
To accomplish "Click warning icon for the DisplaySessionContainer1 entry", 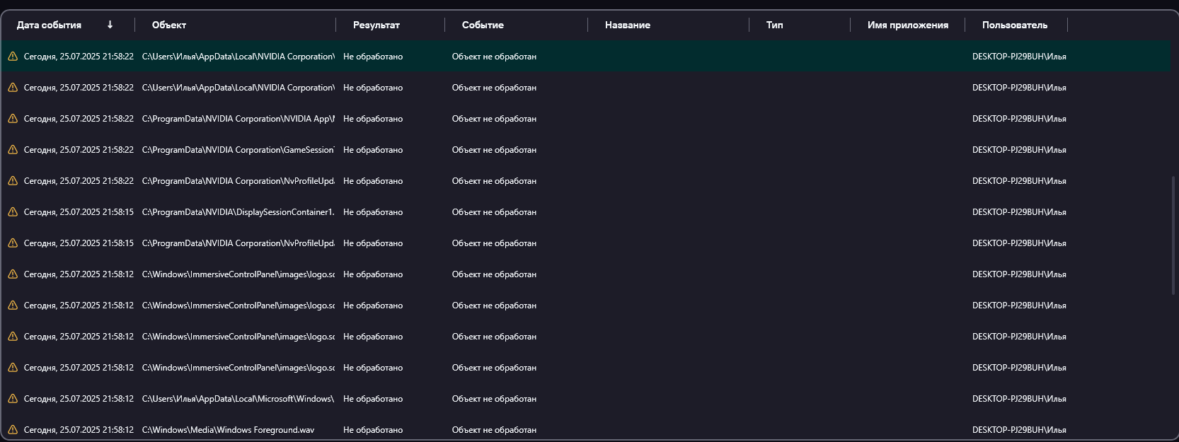I will [13, 212].
